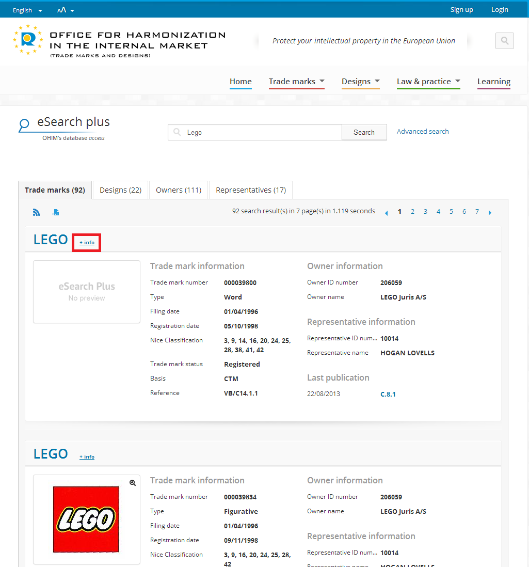Open the Advanced search link
The image size is (529, 567).
pyautogui.click(x=423, y=132)
